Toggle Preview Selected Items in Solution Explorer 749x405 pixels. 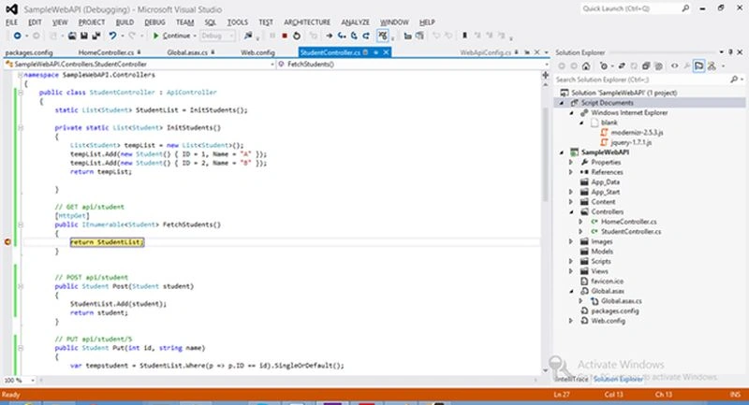click(x=698, y=66)
